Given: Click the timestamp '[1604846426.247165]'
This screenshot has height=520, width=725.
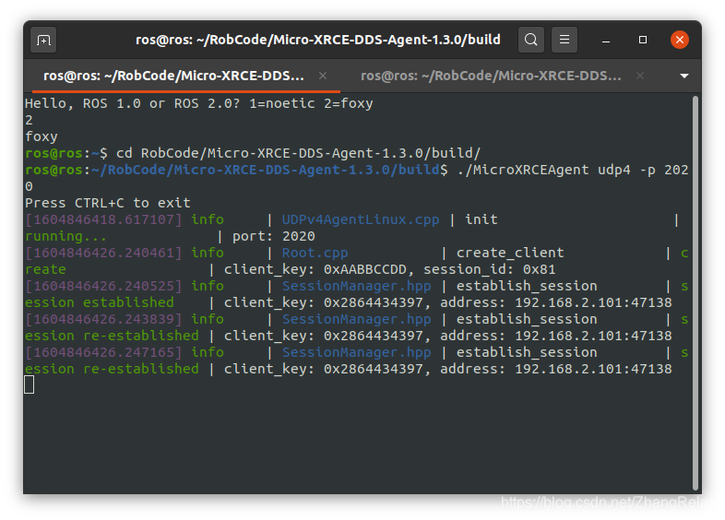Looking at the screenshot, I should click(104, 353).
